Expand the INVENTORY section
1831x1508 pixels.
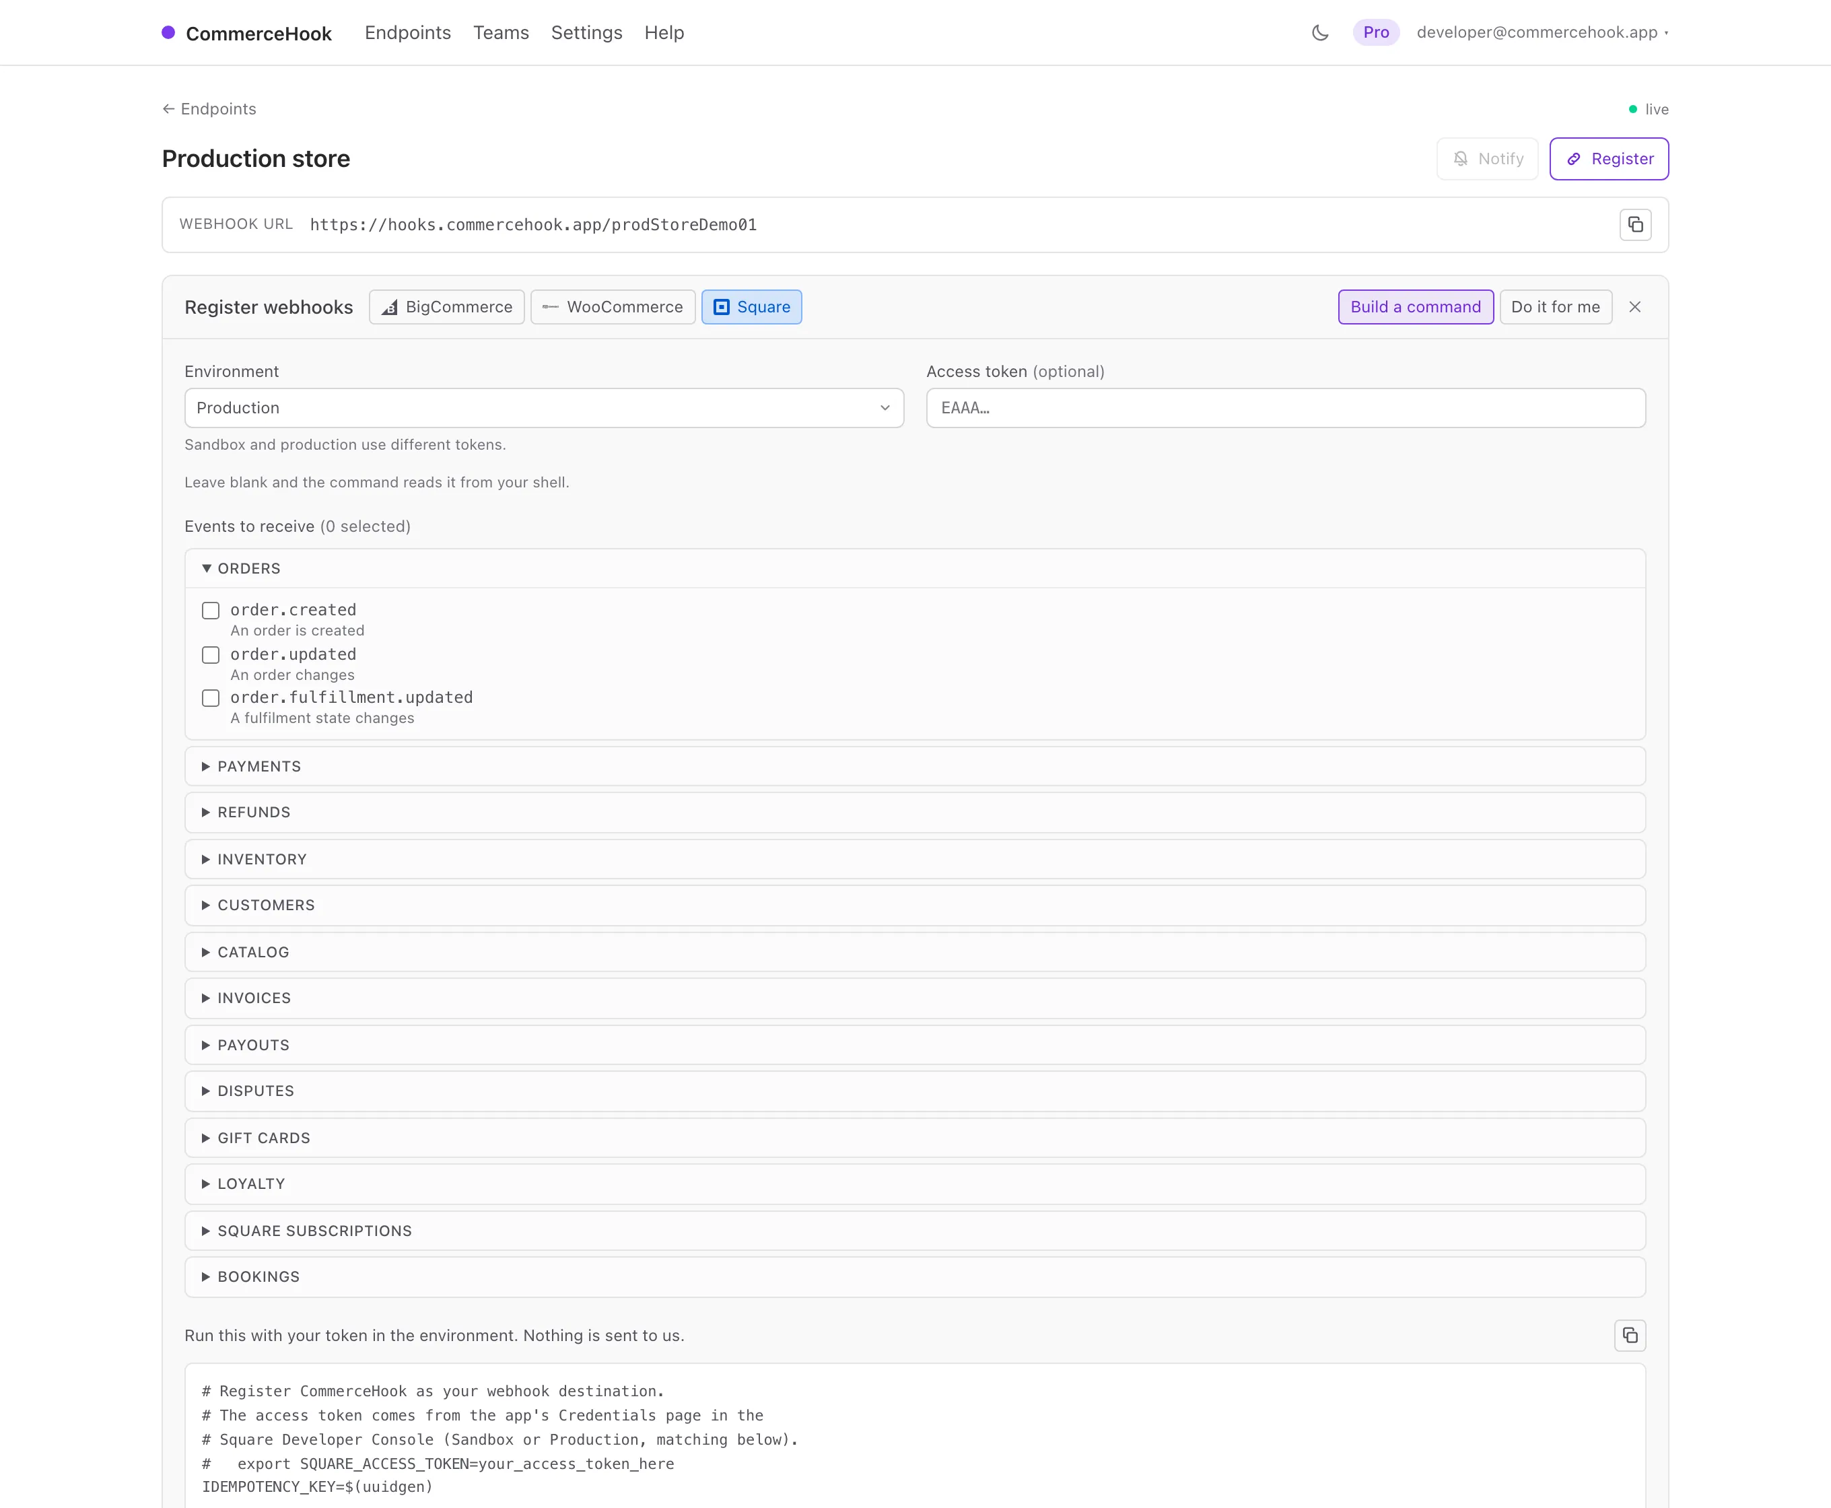coord(915,859)
